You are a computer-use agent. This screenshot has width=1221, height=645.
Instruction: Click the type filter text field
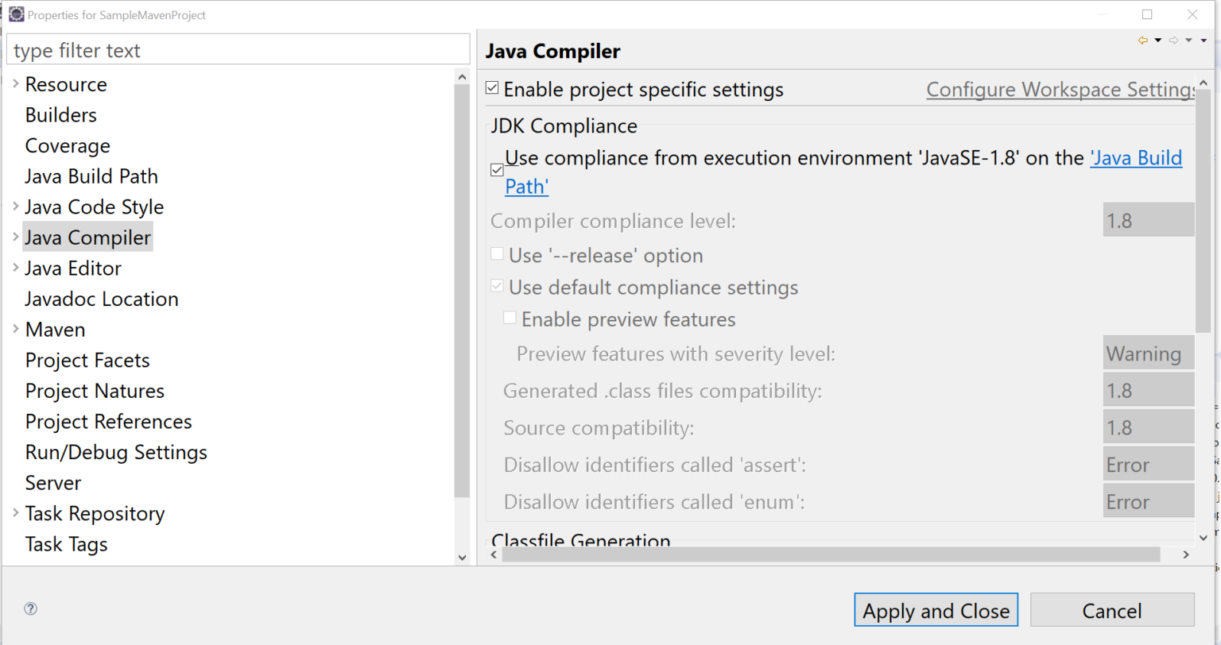coord(238,49)
